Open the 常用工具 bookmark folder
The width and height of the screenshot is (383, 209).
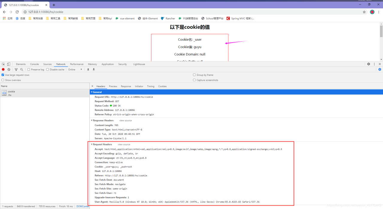coord(53,18)
